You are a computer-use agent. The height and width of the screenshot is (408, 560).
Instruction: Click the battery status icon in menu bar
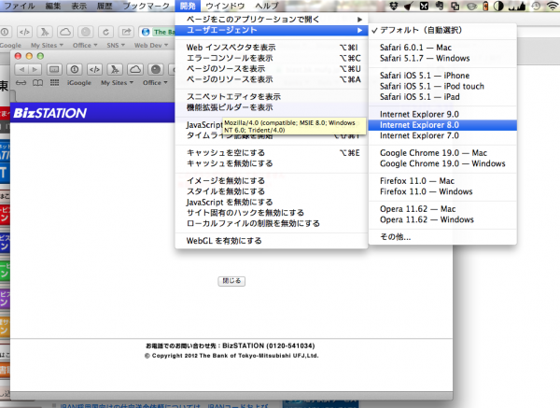tap(485, 6)
